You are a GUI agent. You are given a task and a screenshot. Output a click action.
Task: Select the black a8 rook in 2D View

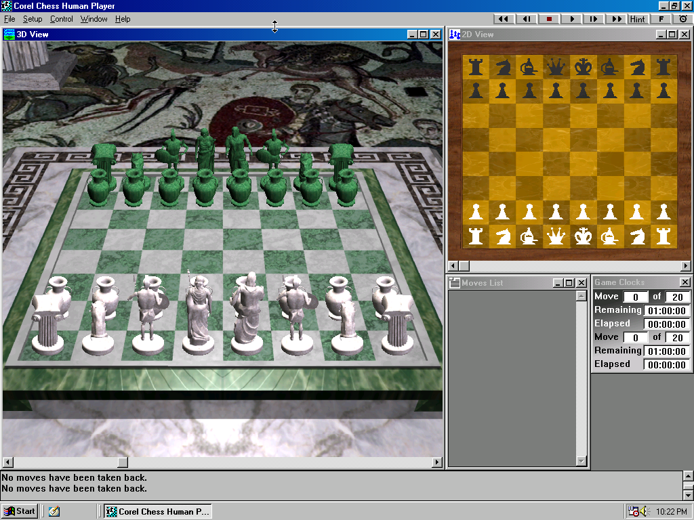tap(476, 67)
